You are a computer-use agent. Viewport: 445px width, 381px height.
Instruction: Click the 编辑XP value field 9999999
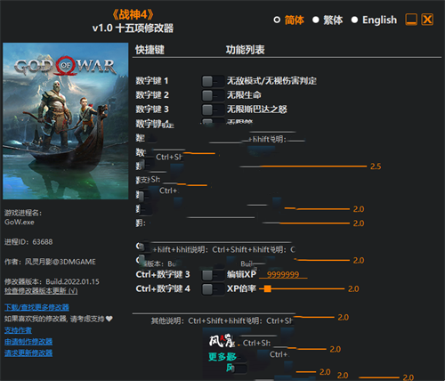tap(283, 274)
